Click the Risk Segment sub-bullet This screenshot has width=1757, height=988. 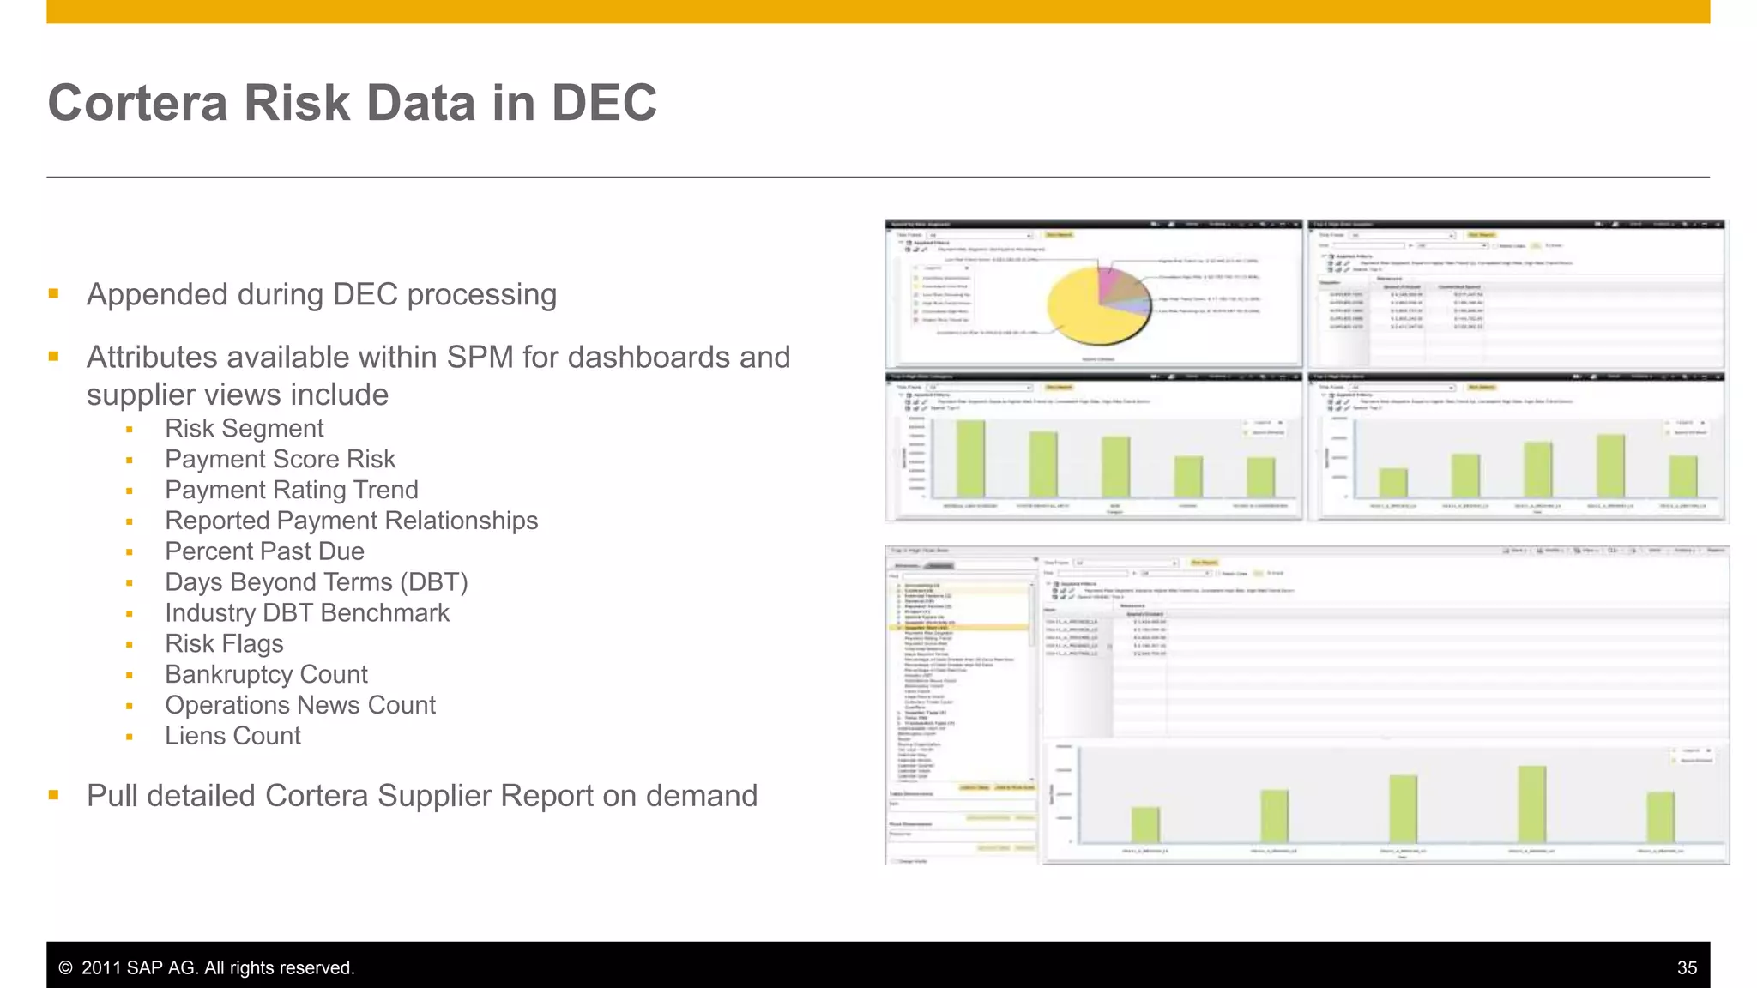pos(245,428)
